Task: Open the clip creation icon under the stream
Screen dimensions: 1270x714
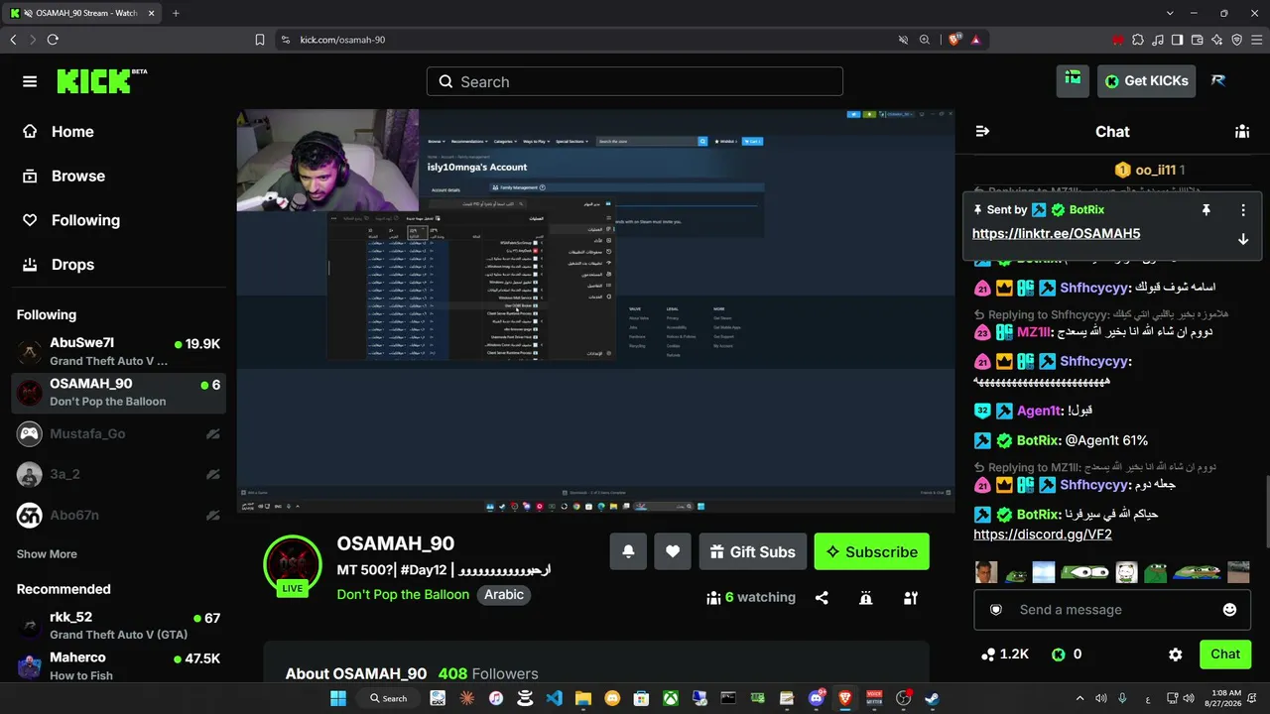Action: (910, 598)
